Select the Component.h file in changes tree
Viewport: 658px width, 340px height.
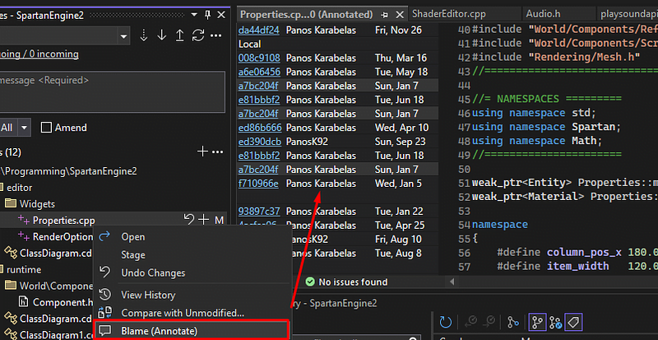click(63, 302)
